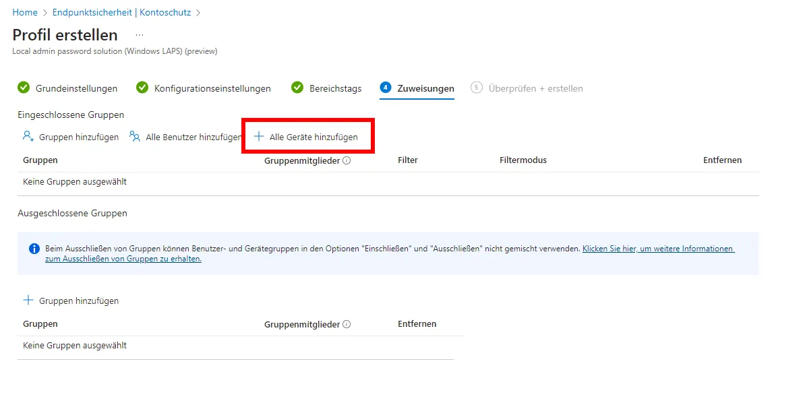Click the grey step 5 circle icon
Image resolution: width=807 pixels, height=407 pixels.
[x=477, y=88]
